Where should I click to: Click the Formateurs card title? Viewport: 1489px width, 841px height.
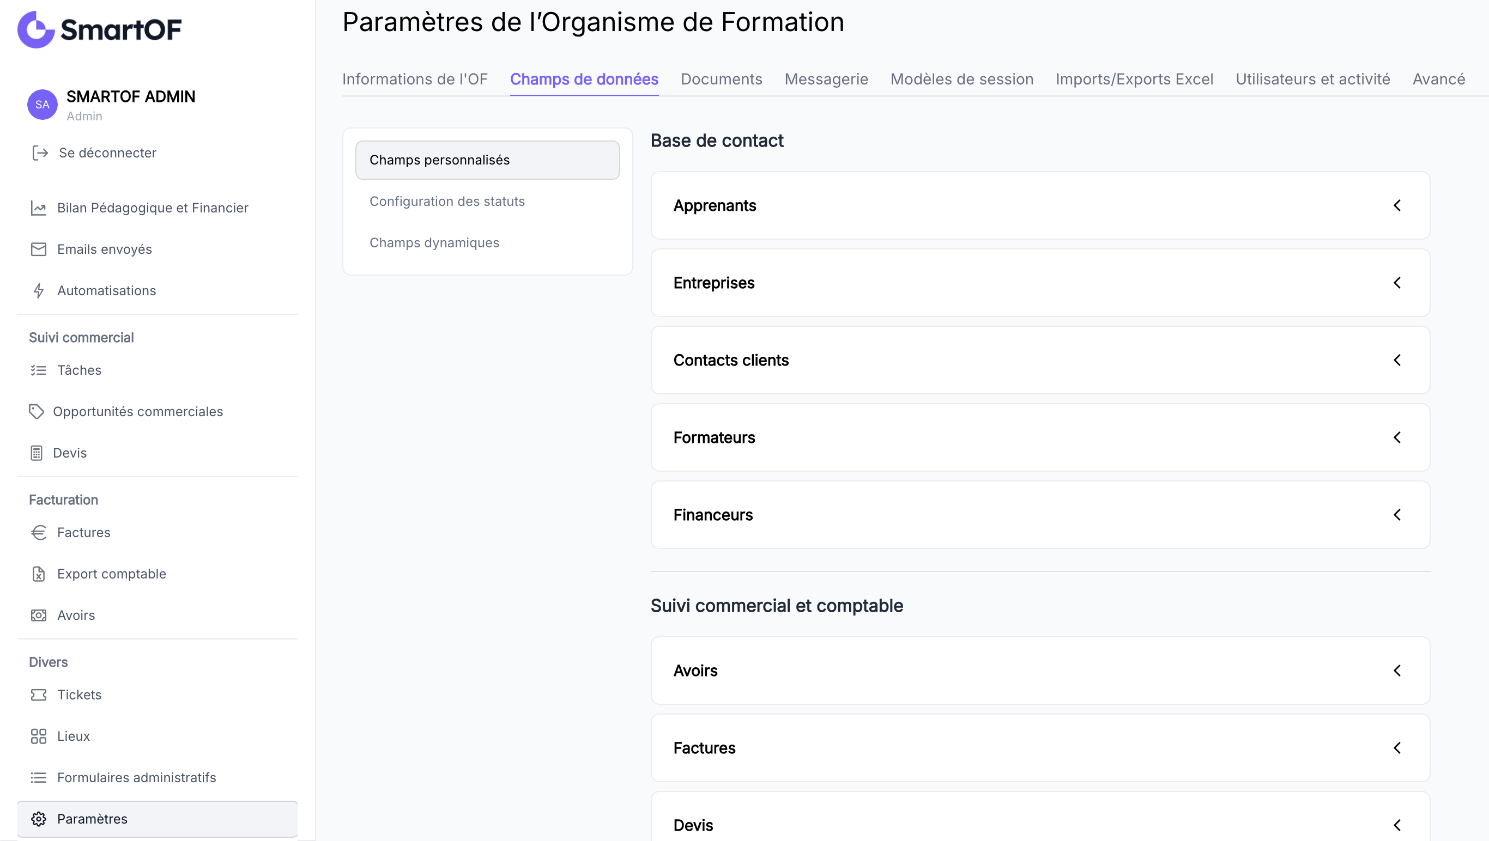coord(714,438)
